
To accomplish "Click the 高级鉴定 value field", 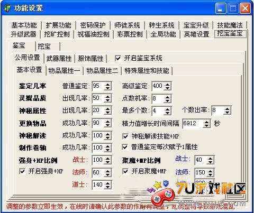I will (x=158, y=86).
